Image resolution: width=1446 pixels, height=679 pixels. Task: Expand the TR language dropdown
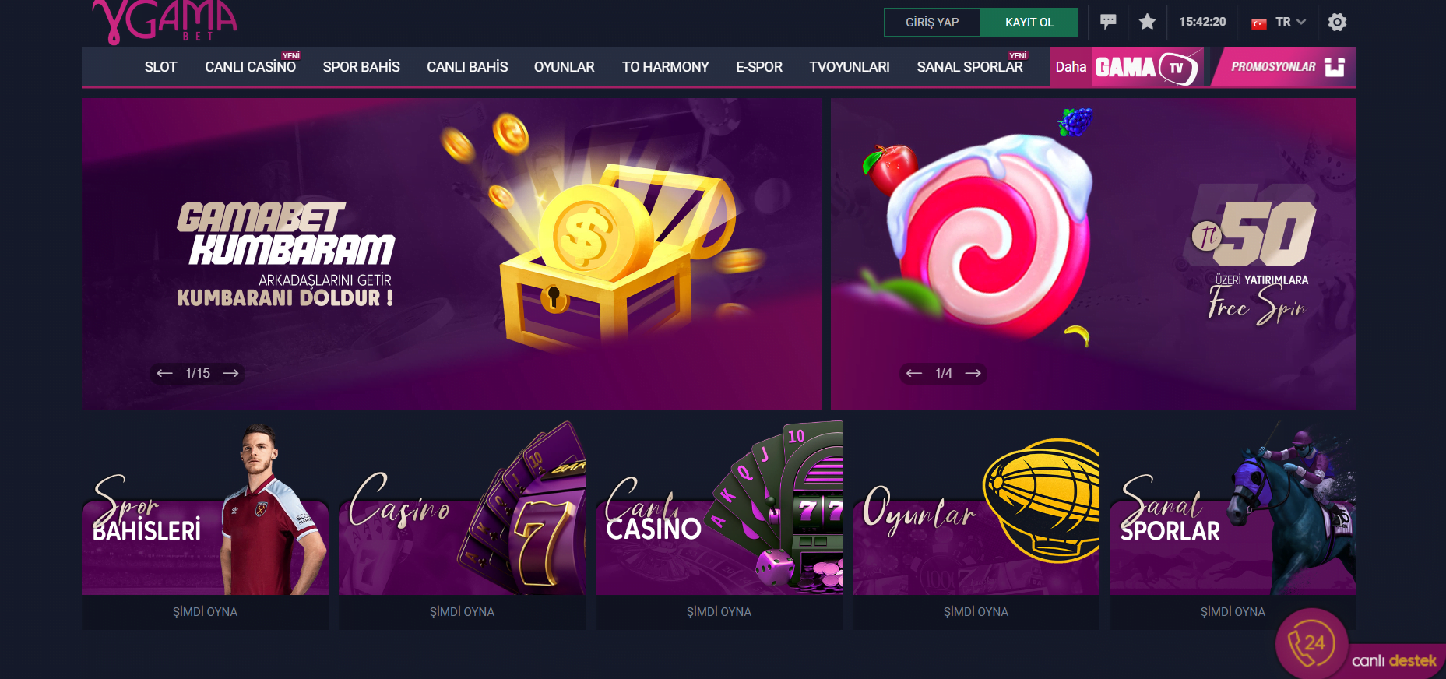1279,22
